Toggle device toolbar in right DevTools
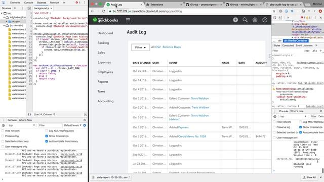The width and height of the screenshot is (324, 182). click(280, 18)
